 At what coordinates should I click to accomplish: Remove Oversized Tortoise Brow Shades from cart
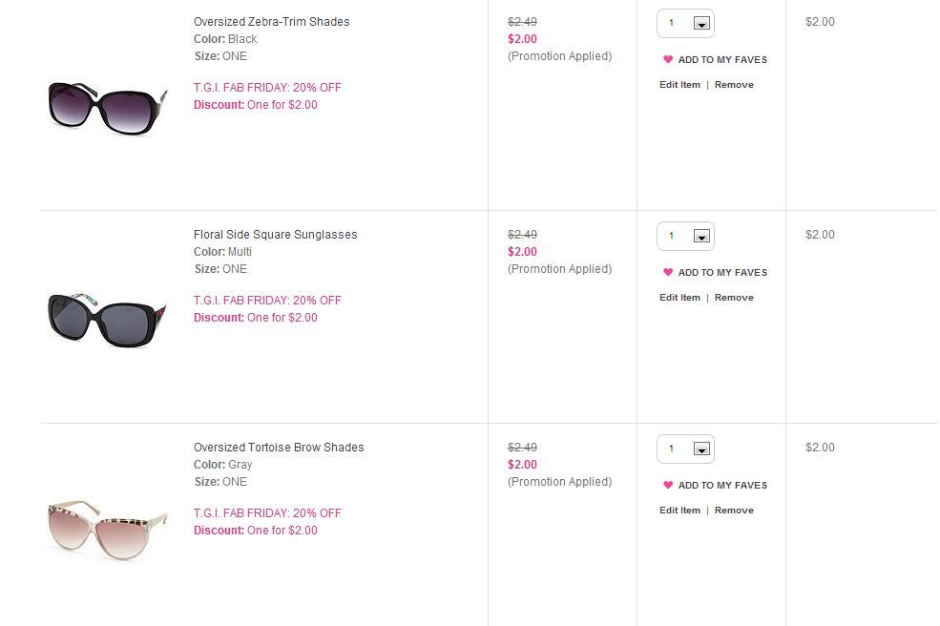tap(734, 511)
